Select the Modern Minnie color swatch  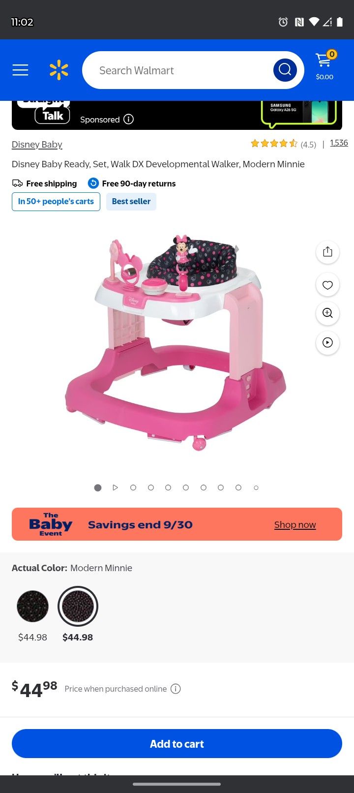(x=78, y=607)
